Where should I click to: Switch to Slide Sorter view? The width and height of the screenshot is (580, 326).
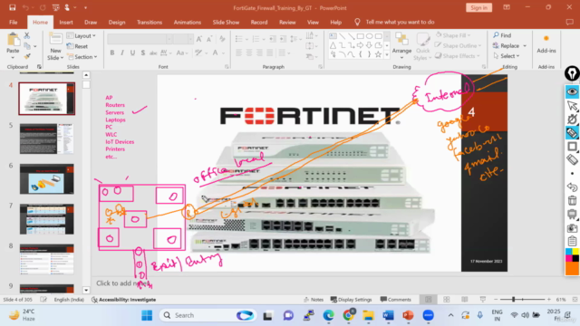coord(447,300)
